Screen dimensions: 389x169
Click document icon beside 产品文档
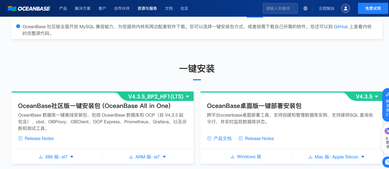pos(209,138)
